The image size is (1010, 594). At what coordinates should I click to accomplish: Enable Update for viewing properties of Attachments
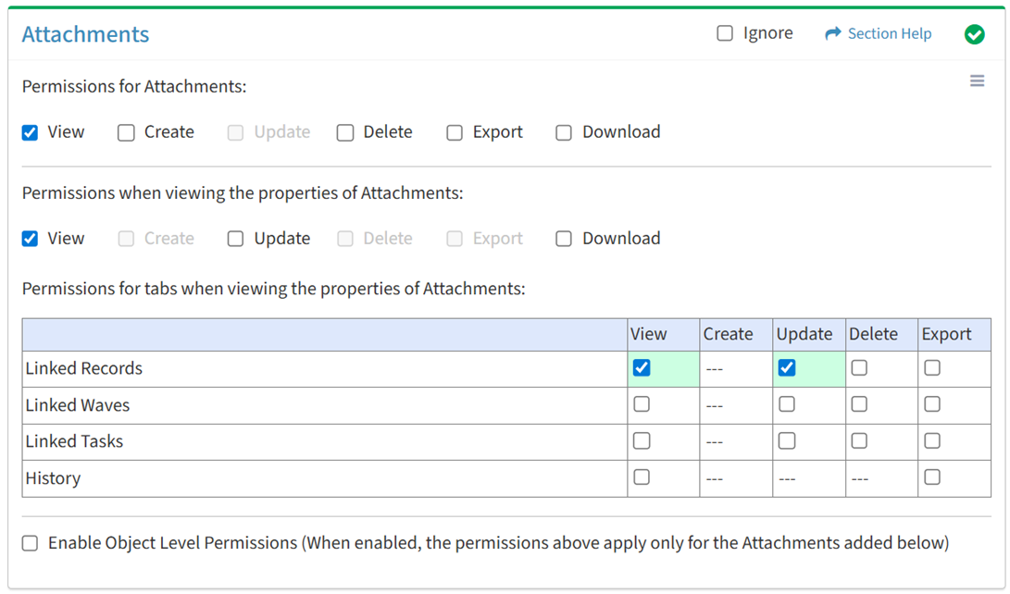pyautogui.click(x=235, y=239)
